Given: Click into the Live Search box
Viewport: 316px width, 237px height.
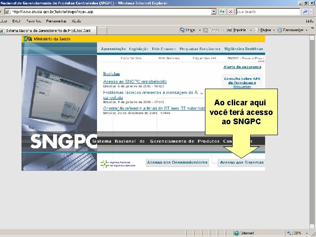Looking at the screenshot, I should 268,12.
